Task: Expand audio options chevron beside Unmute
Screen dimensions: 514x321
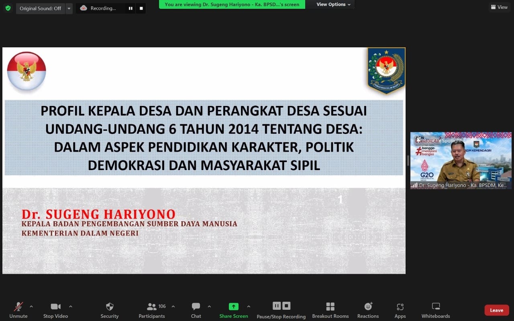Action: (x=31, y=307)
